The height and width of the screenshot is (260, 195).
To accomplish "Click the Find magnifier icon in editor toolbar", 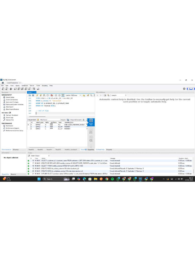I will (x=91, y=95).
